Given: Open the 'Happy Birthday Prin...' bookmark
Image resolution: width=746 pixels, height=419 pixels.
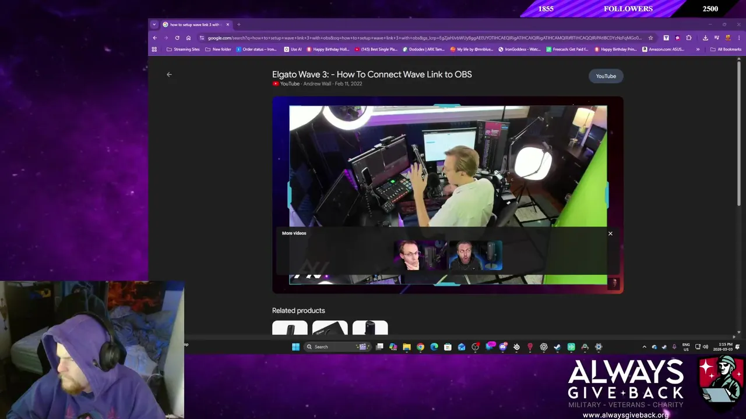Looking at the screenshot, I should (x=615, y=49).
